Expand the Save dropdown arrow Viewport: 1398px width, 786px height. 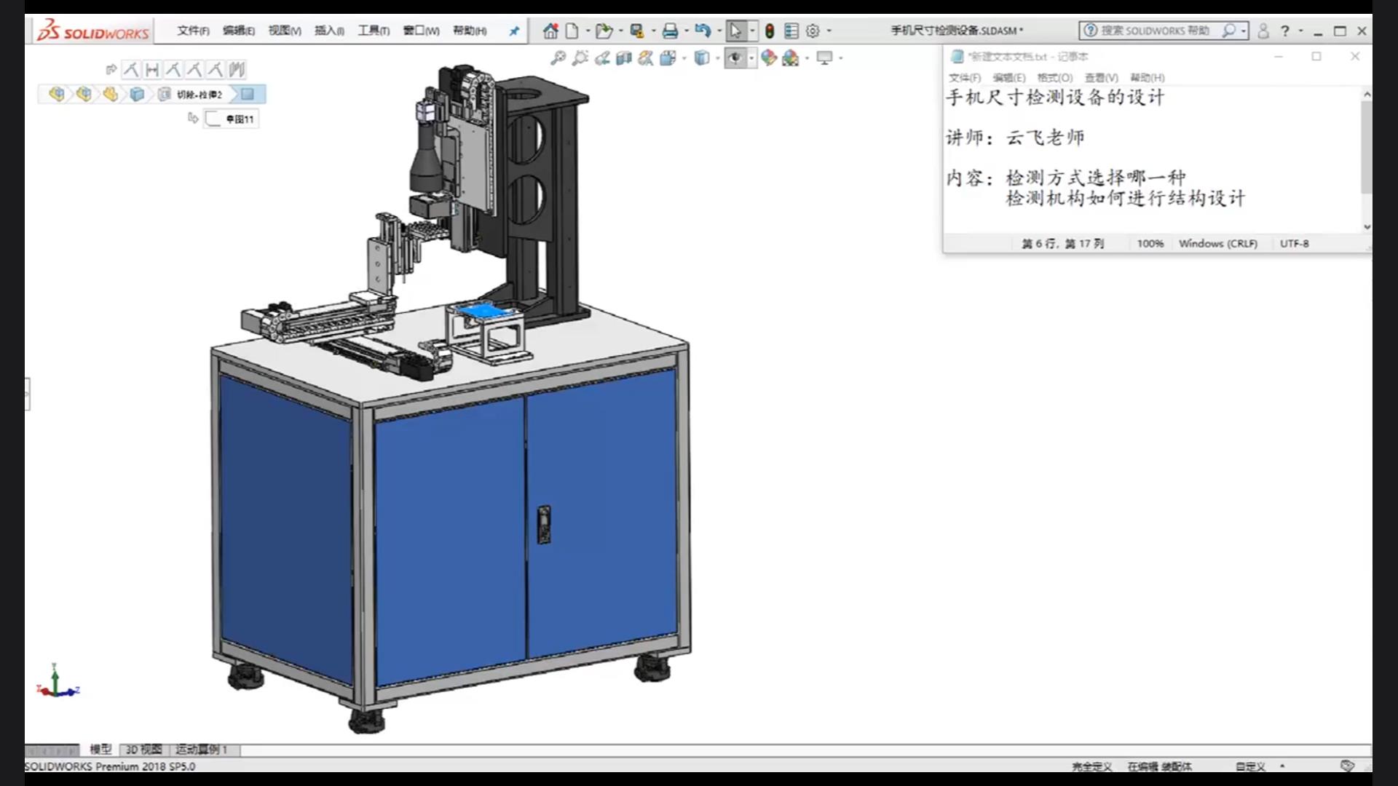pos(653,31)
